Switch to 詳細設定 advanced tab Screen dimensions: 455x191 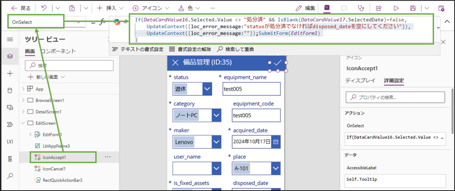394,80
